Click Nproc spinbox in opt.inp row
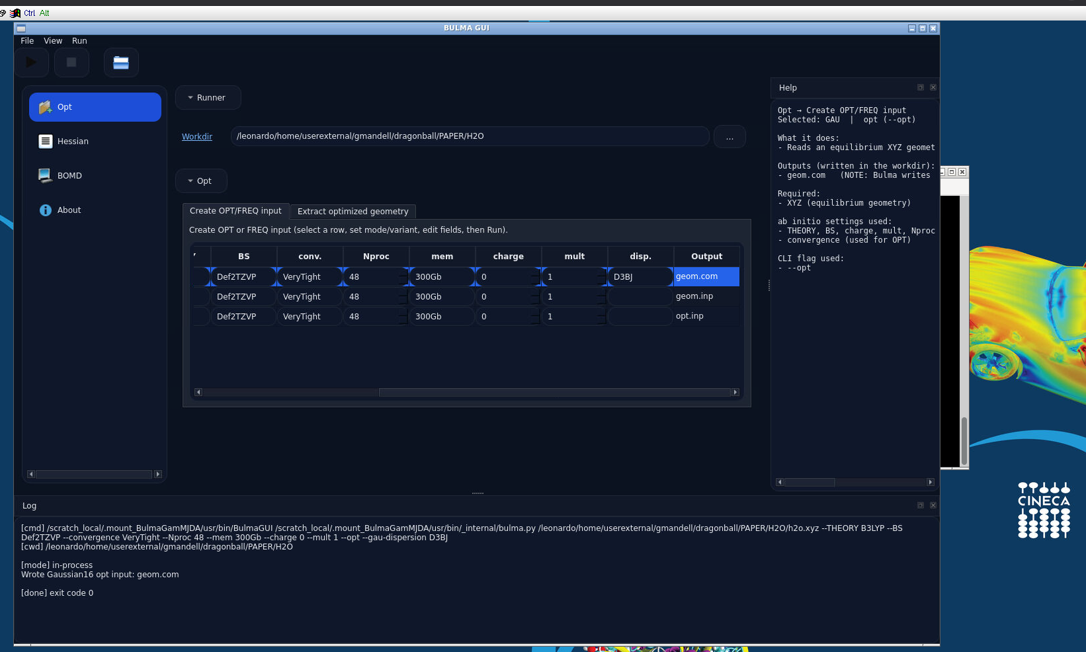 click(x=376, y=317)
